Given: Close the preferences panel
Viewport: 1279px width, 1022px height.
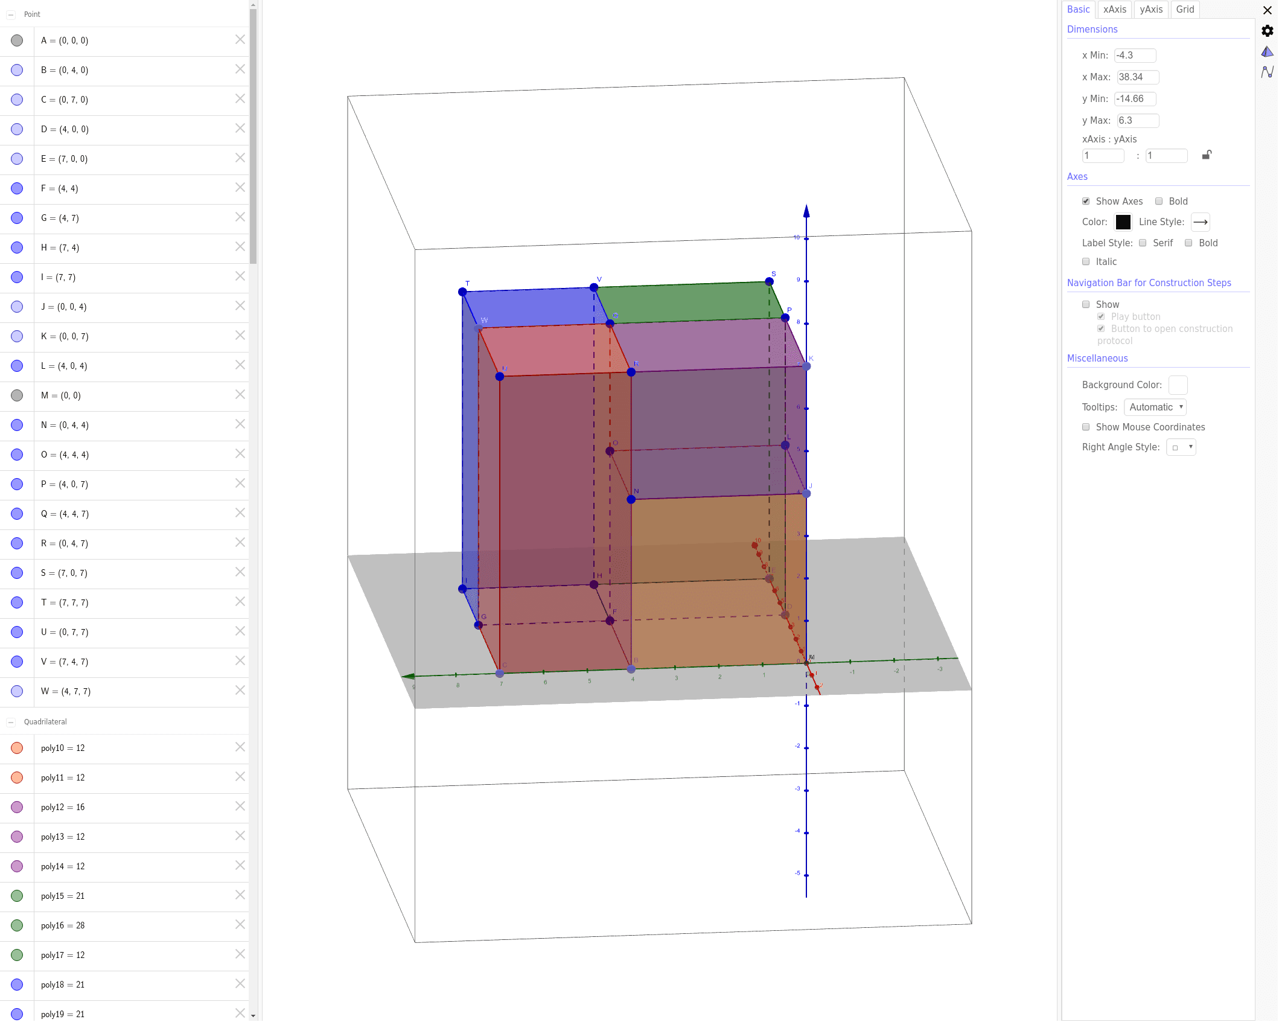Looking at the screenshot, I should click(1267, 10).
